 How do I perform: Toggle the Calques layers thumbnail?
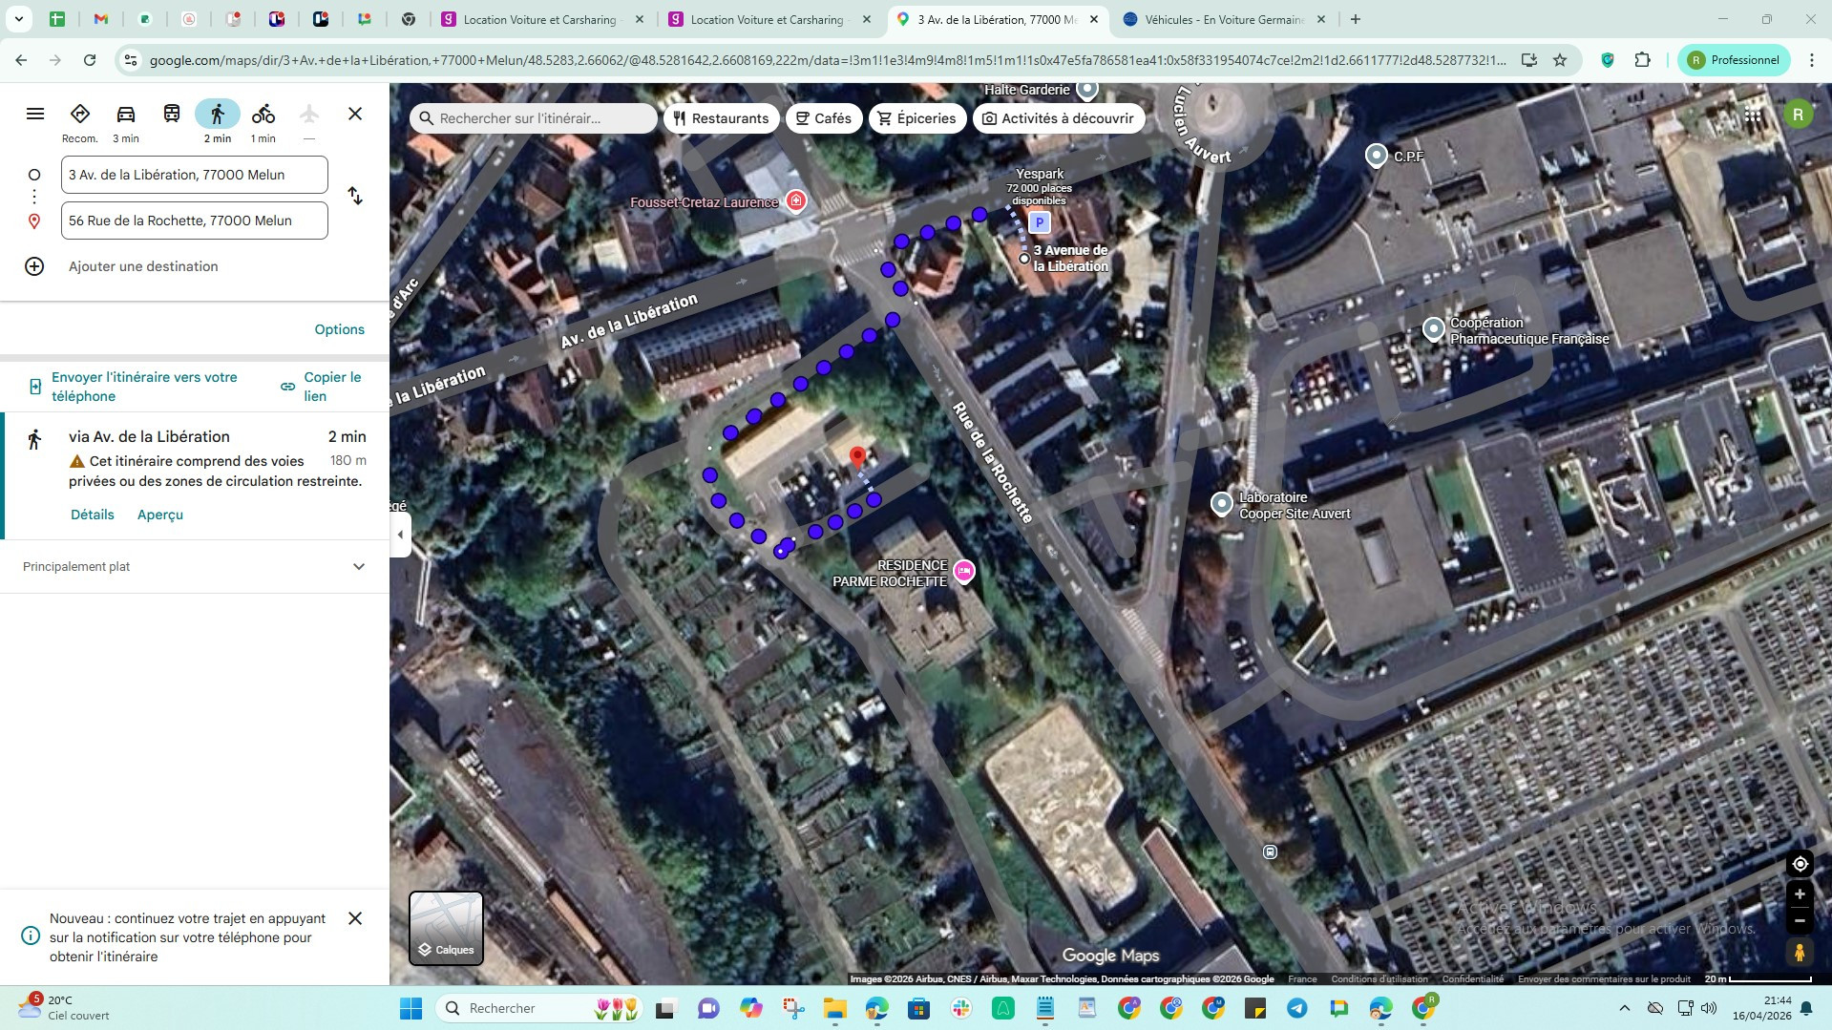click(446, 928)
